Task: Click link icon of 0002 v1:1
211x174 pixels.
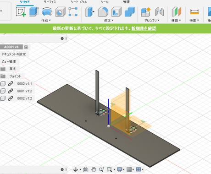Action: 11,84
